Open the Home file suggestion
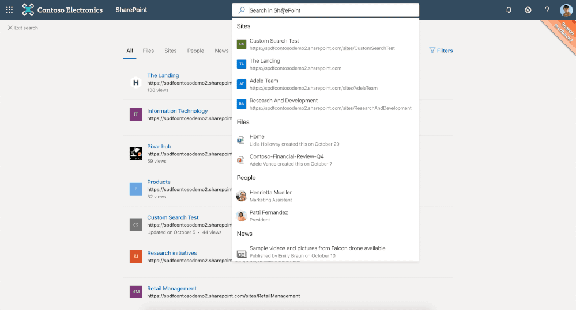This screenshot has height=310, width=576. (325, 140)
